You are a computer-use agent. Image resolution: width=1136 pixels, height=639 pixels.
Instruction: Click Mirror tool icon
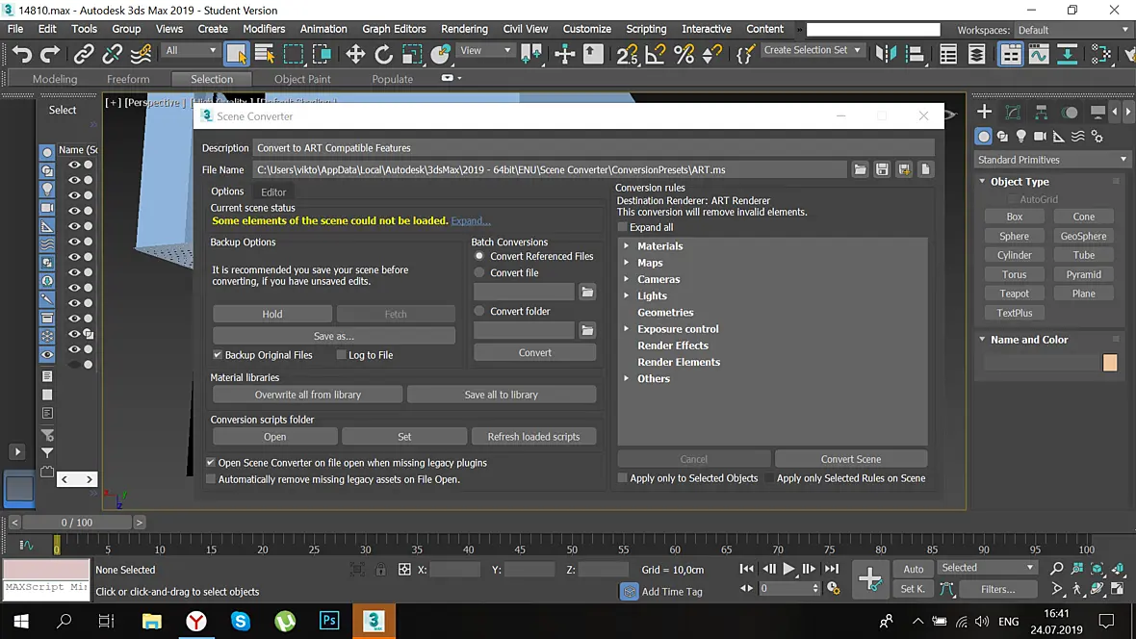coord(886,54)
